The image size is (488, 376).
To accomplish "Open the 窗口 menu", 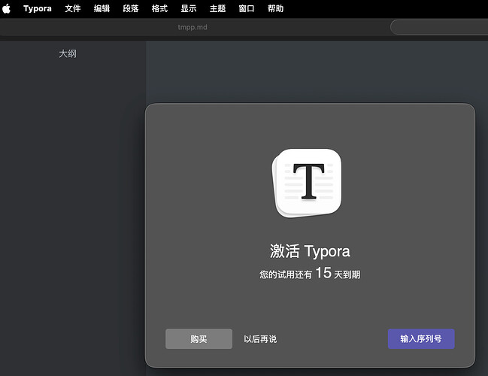I will click(247, 8).
